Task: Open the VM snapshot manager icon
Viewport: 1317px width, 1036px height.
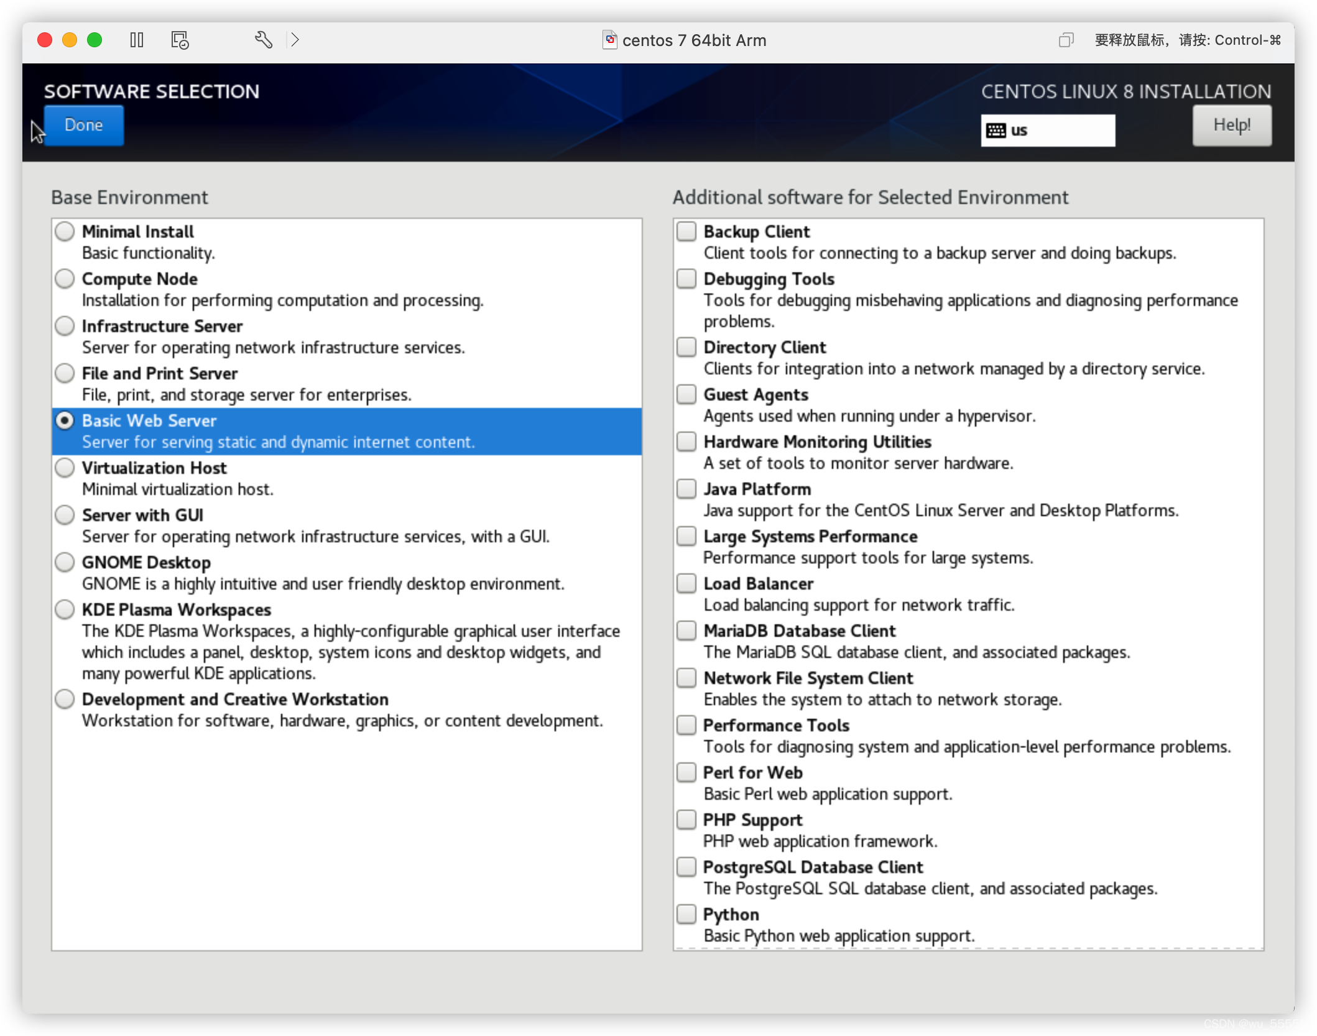Action: 180,40
